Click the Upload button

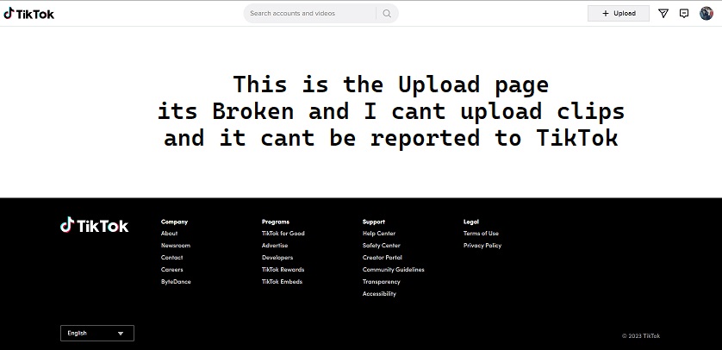[x=619, y=13]
